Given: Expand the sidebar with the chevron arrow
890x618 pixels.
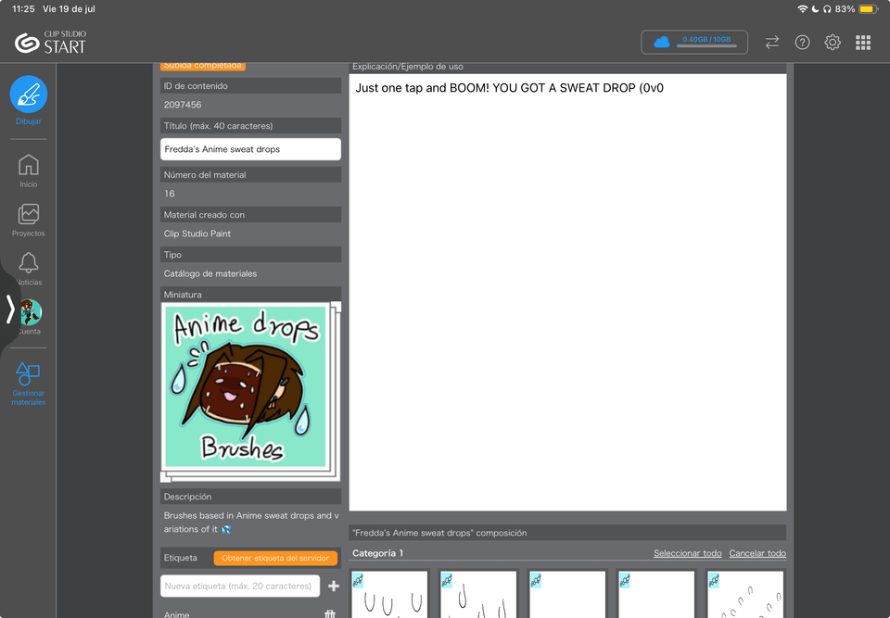Looking at the screenshot, I should (x=9, y=309).
